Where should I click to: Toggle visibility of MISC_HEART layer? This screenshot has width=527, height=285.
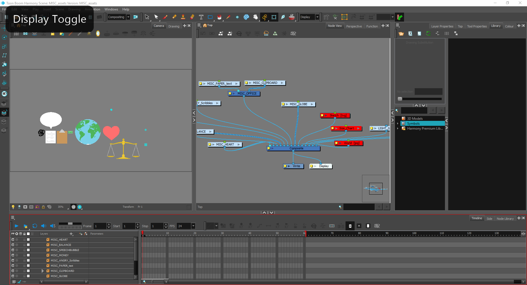click(13, 240)
